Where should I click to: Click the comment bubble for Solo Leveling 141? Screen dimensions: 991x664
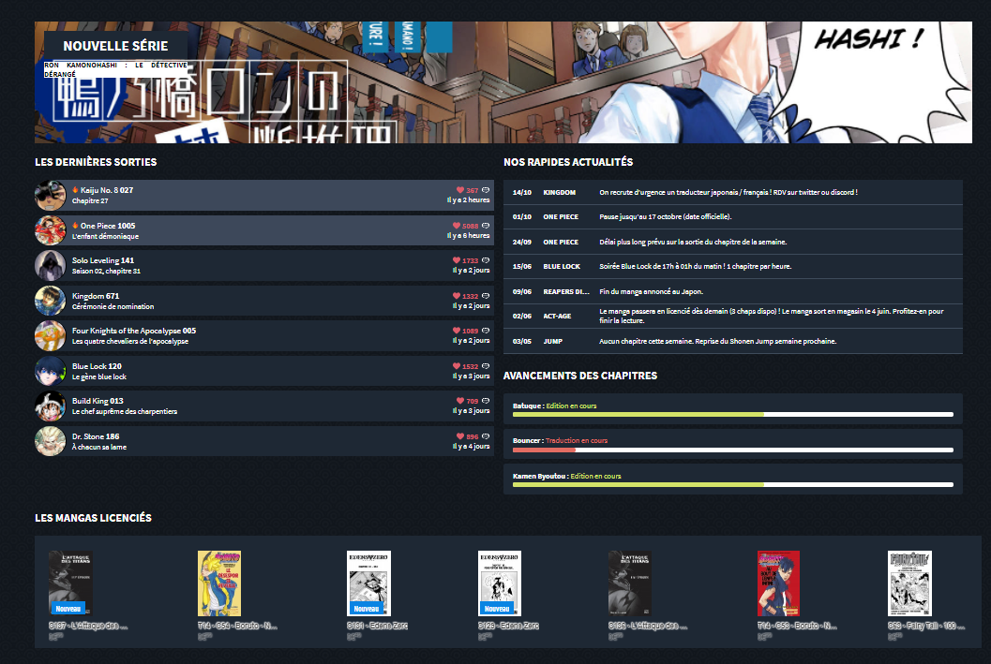click(x=486, y=260)
